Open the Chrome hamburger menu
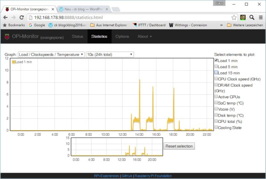 click(261, 17)
